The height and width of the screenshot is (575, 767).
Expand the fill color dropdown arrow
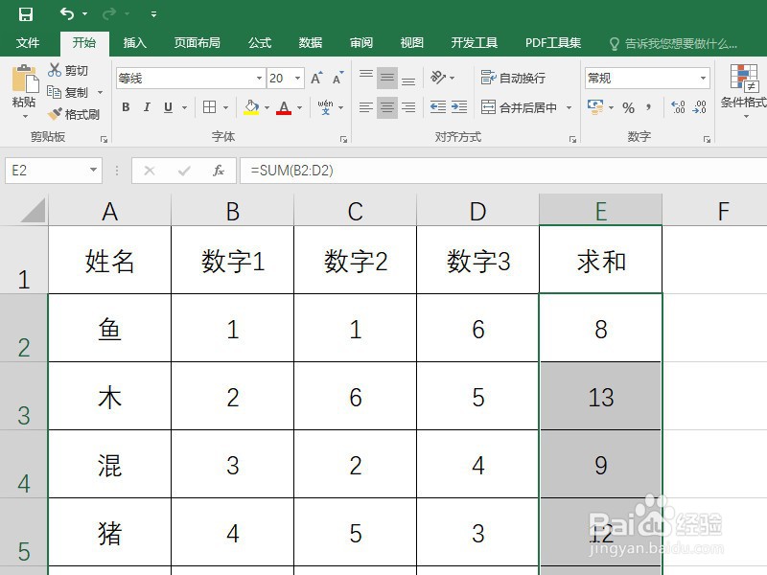[267, 107]
